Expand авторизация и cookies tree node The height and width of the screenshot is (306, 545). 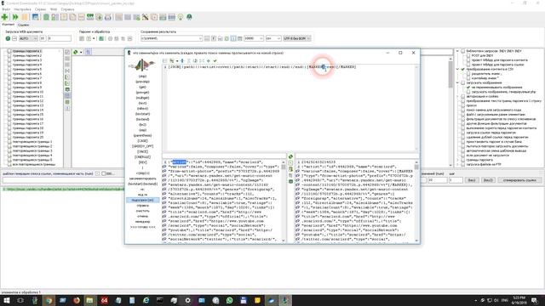457,96
